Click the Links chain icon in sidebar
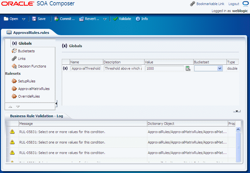This screenshot has width=250, height=173. [x=14, y=59]
